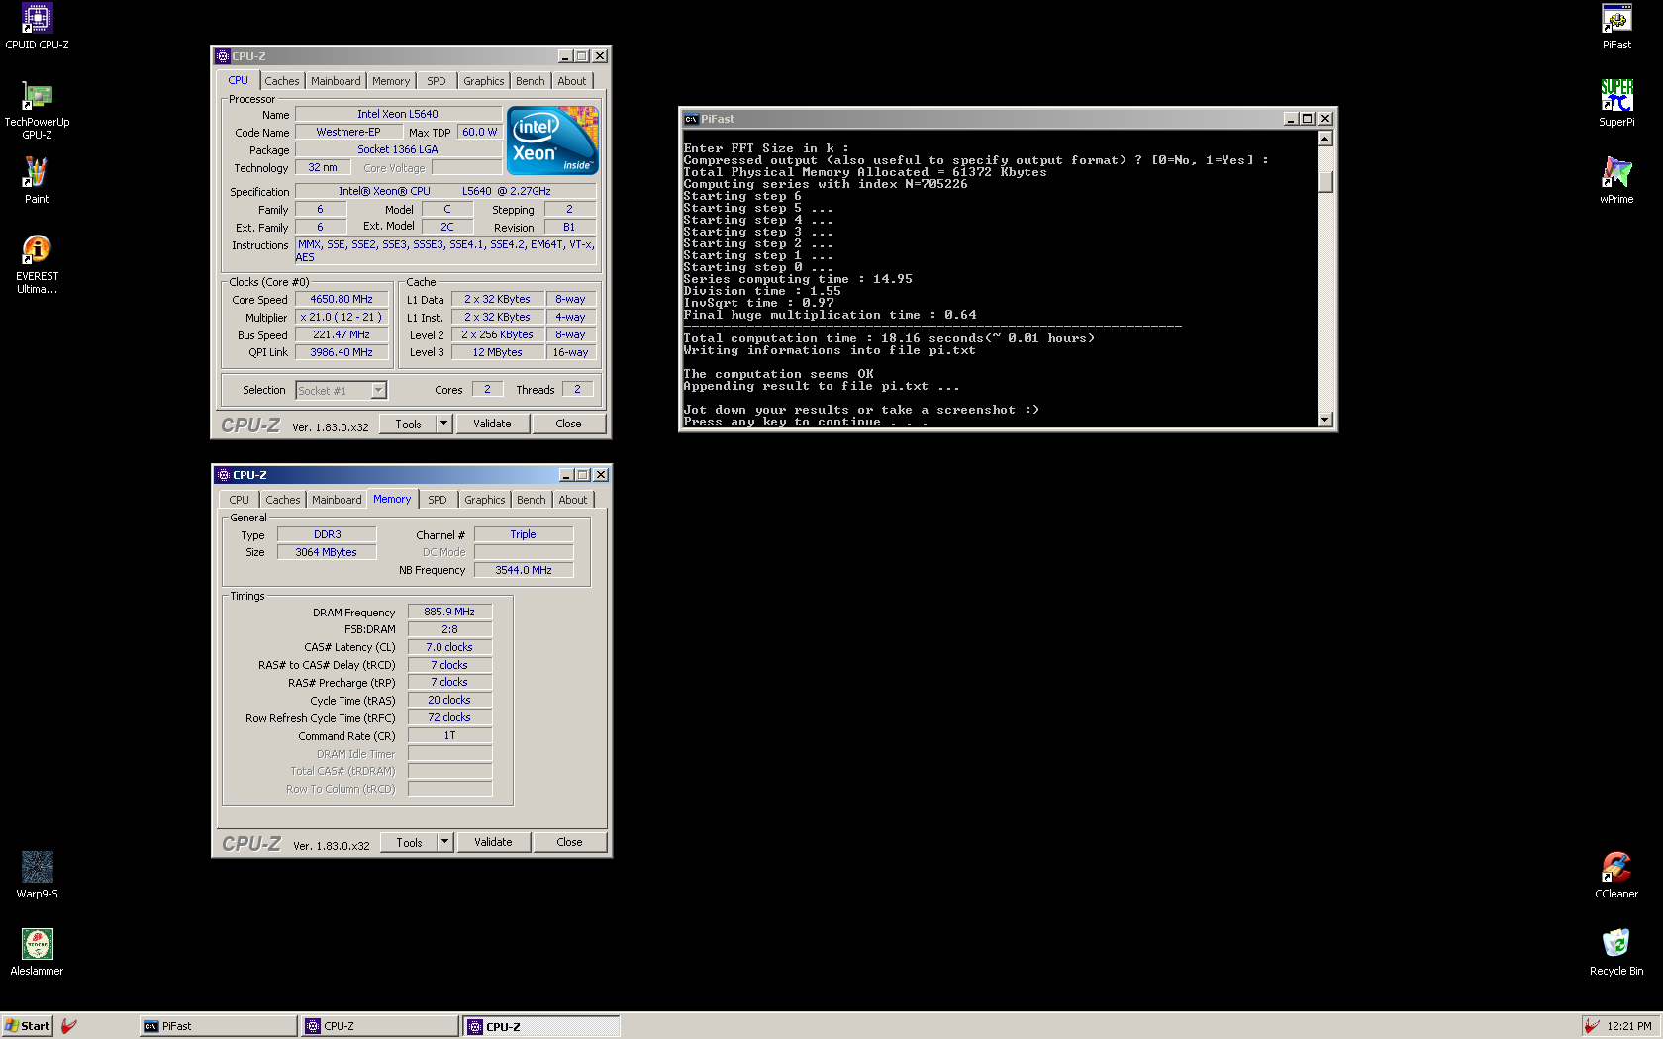Click the Westmere-EP code name field
The image size is (1663, 1039).
(348, 132)
